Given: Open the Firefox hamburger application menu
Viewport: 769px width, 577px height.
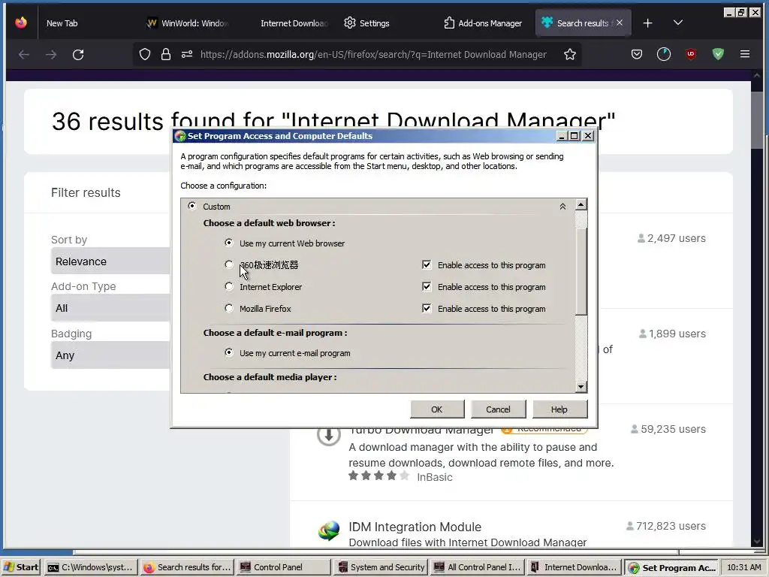Looking at the screenshot, I should click(745, 54).
